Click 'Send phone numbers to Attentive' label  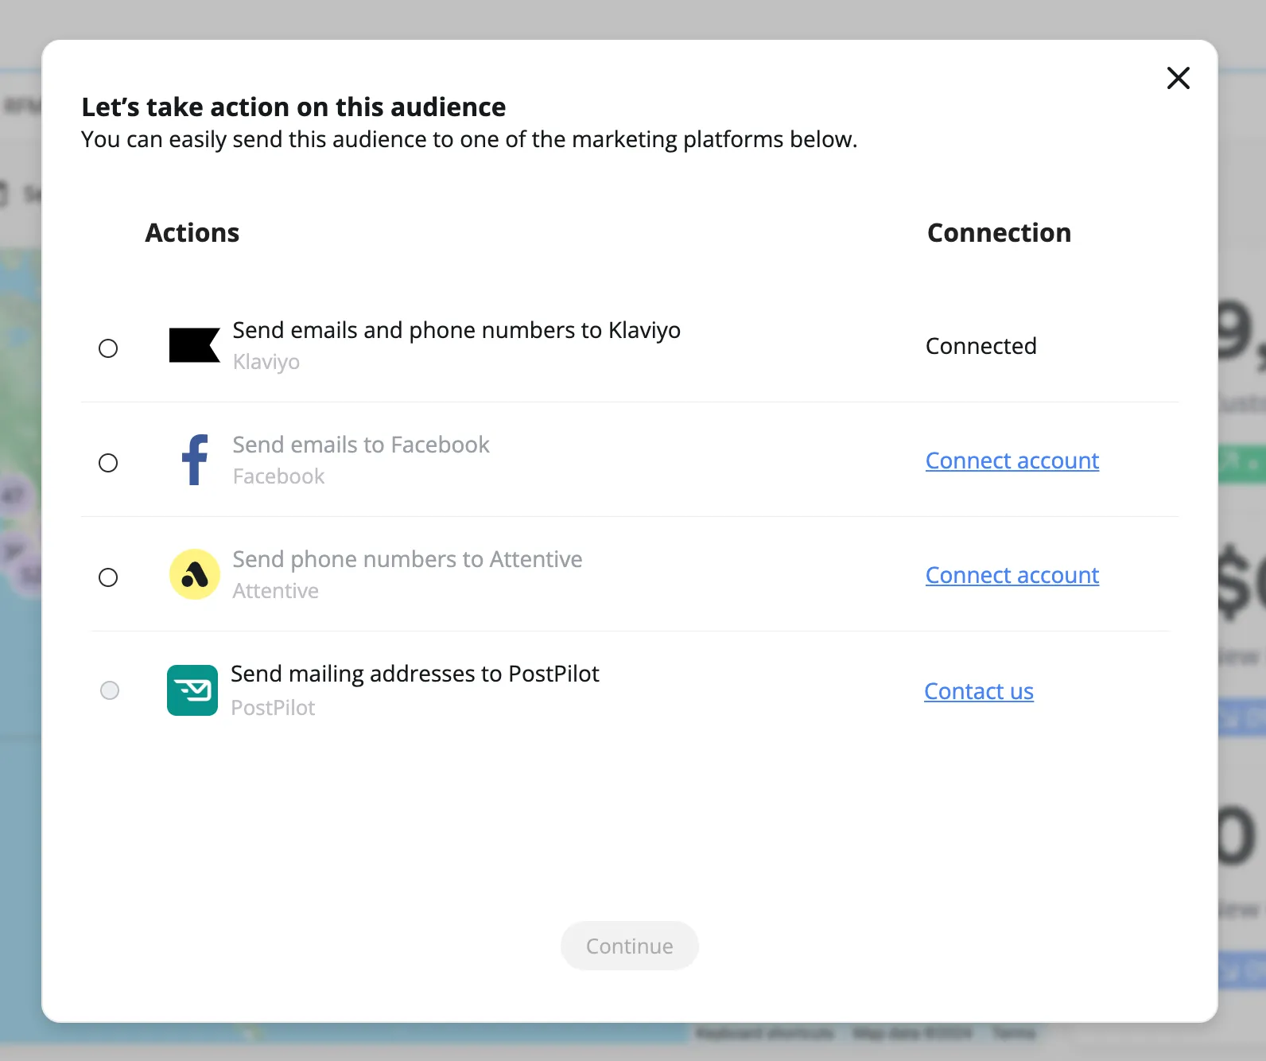coord(407,559)
